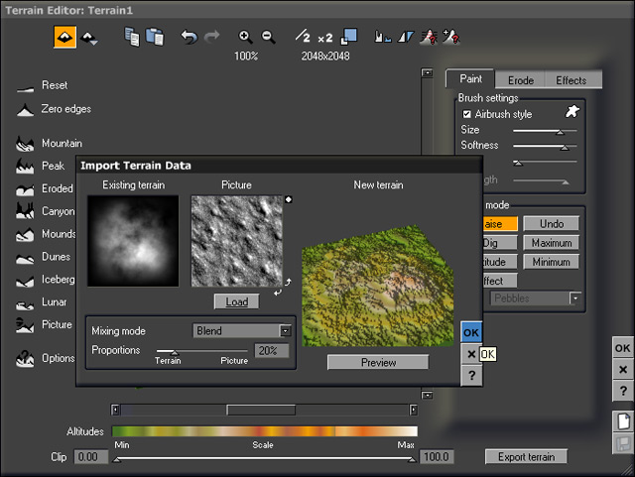Click the help question mark in import dialog

point(471,376)
